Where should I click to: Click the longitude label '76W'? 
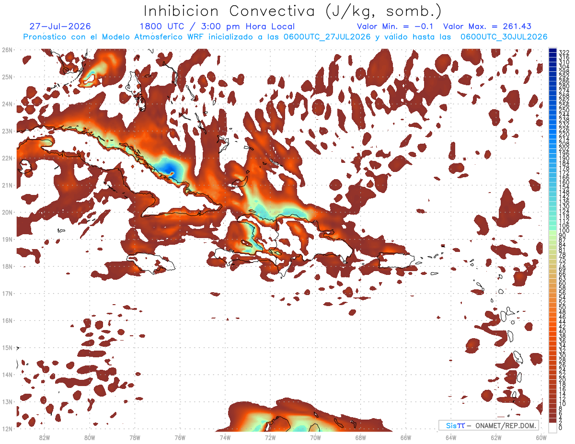tap(180, 437)
